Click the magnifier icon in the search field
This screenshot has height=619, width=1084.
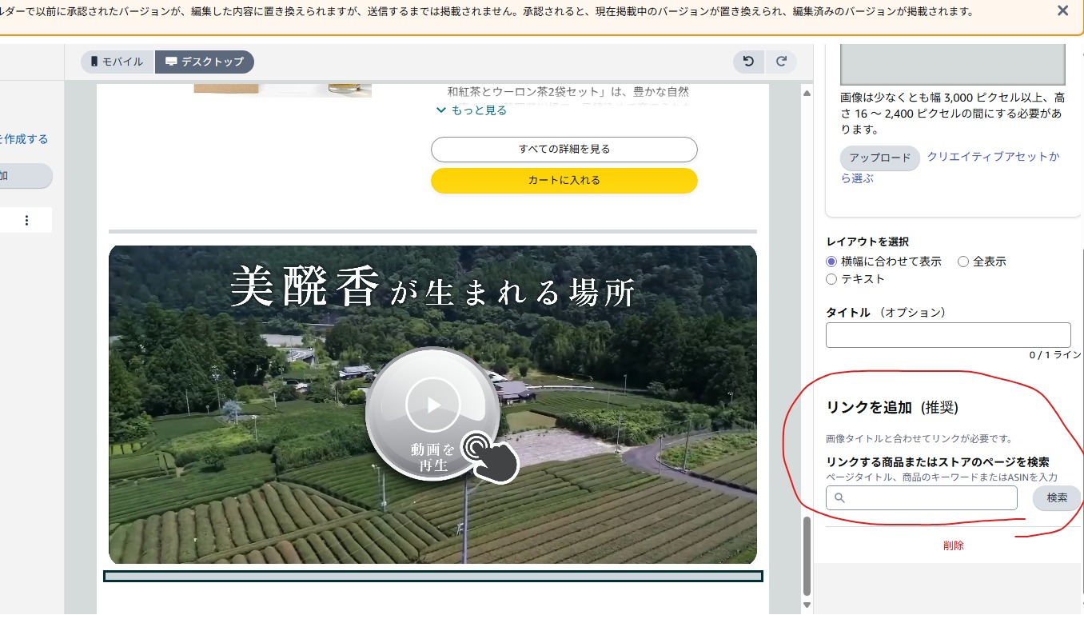839,498
